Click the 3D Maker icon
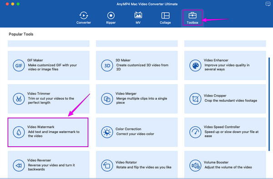273x179 pixels. [107, 66]
